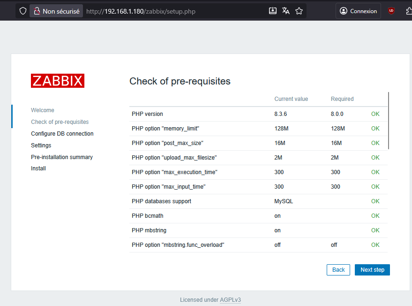Open the extensions puzzle icon
This screenshot has width=412, height=306.
(x=409, y=11)
